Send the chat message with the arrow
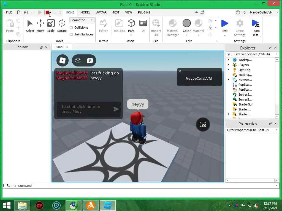This screenshot has height=211, width=282. pos(116,109)
